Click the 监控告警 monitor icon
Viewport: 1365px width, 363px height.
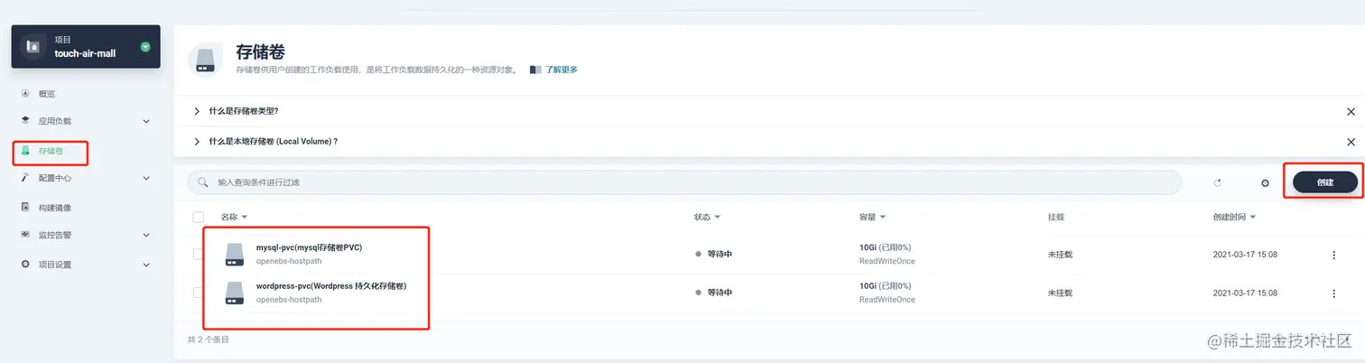(x=25, y=235)
